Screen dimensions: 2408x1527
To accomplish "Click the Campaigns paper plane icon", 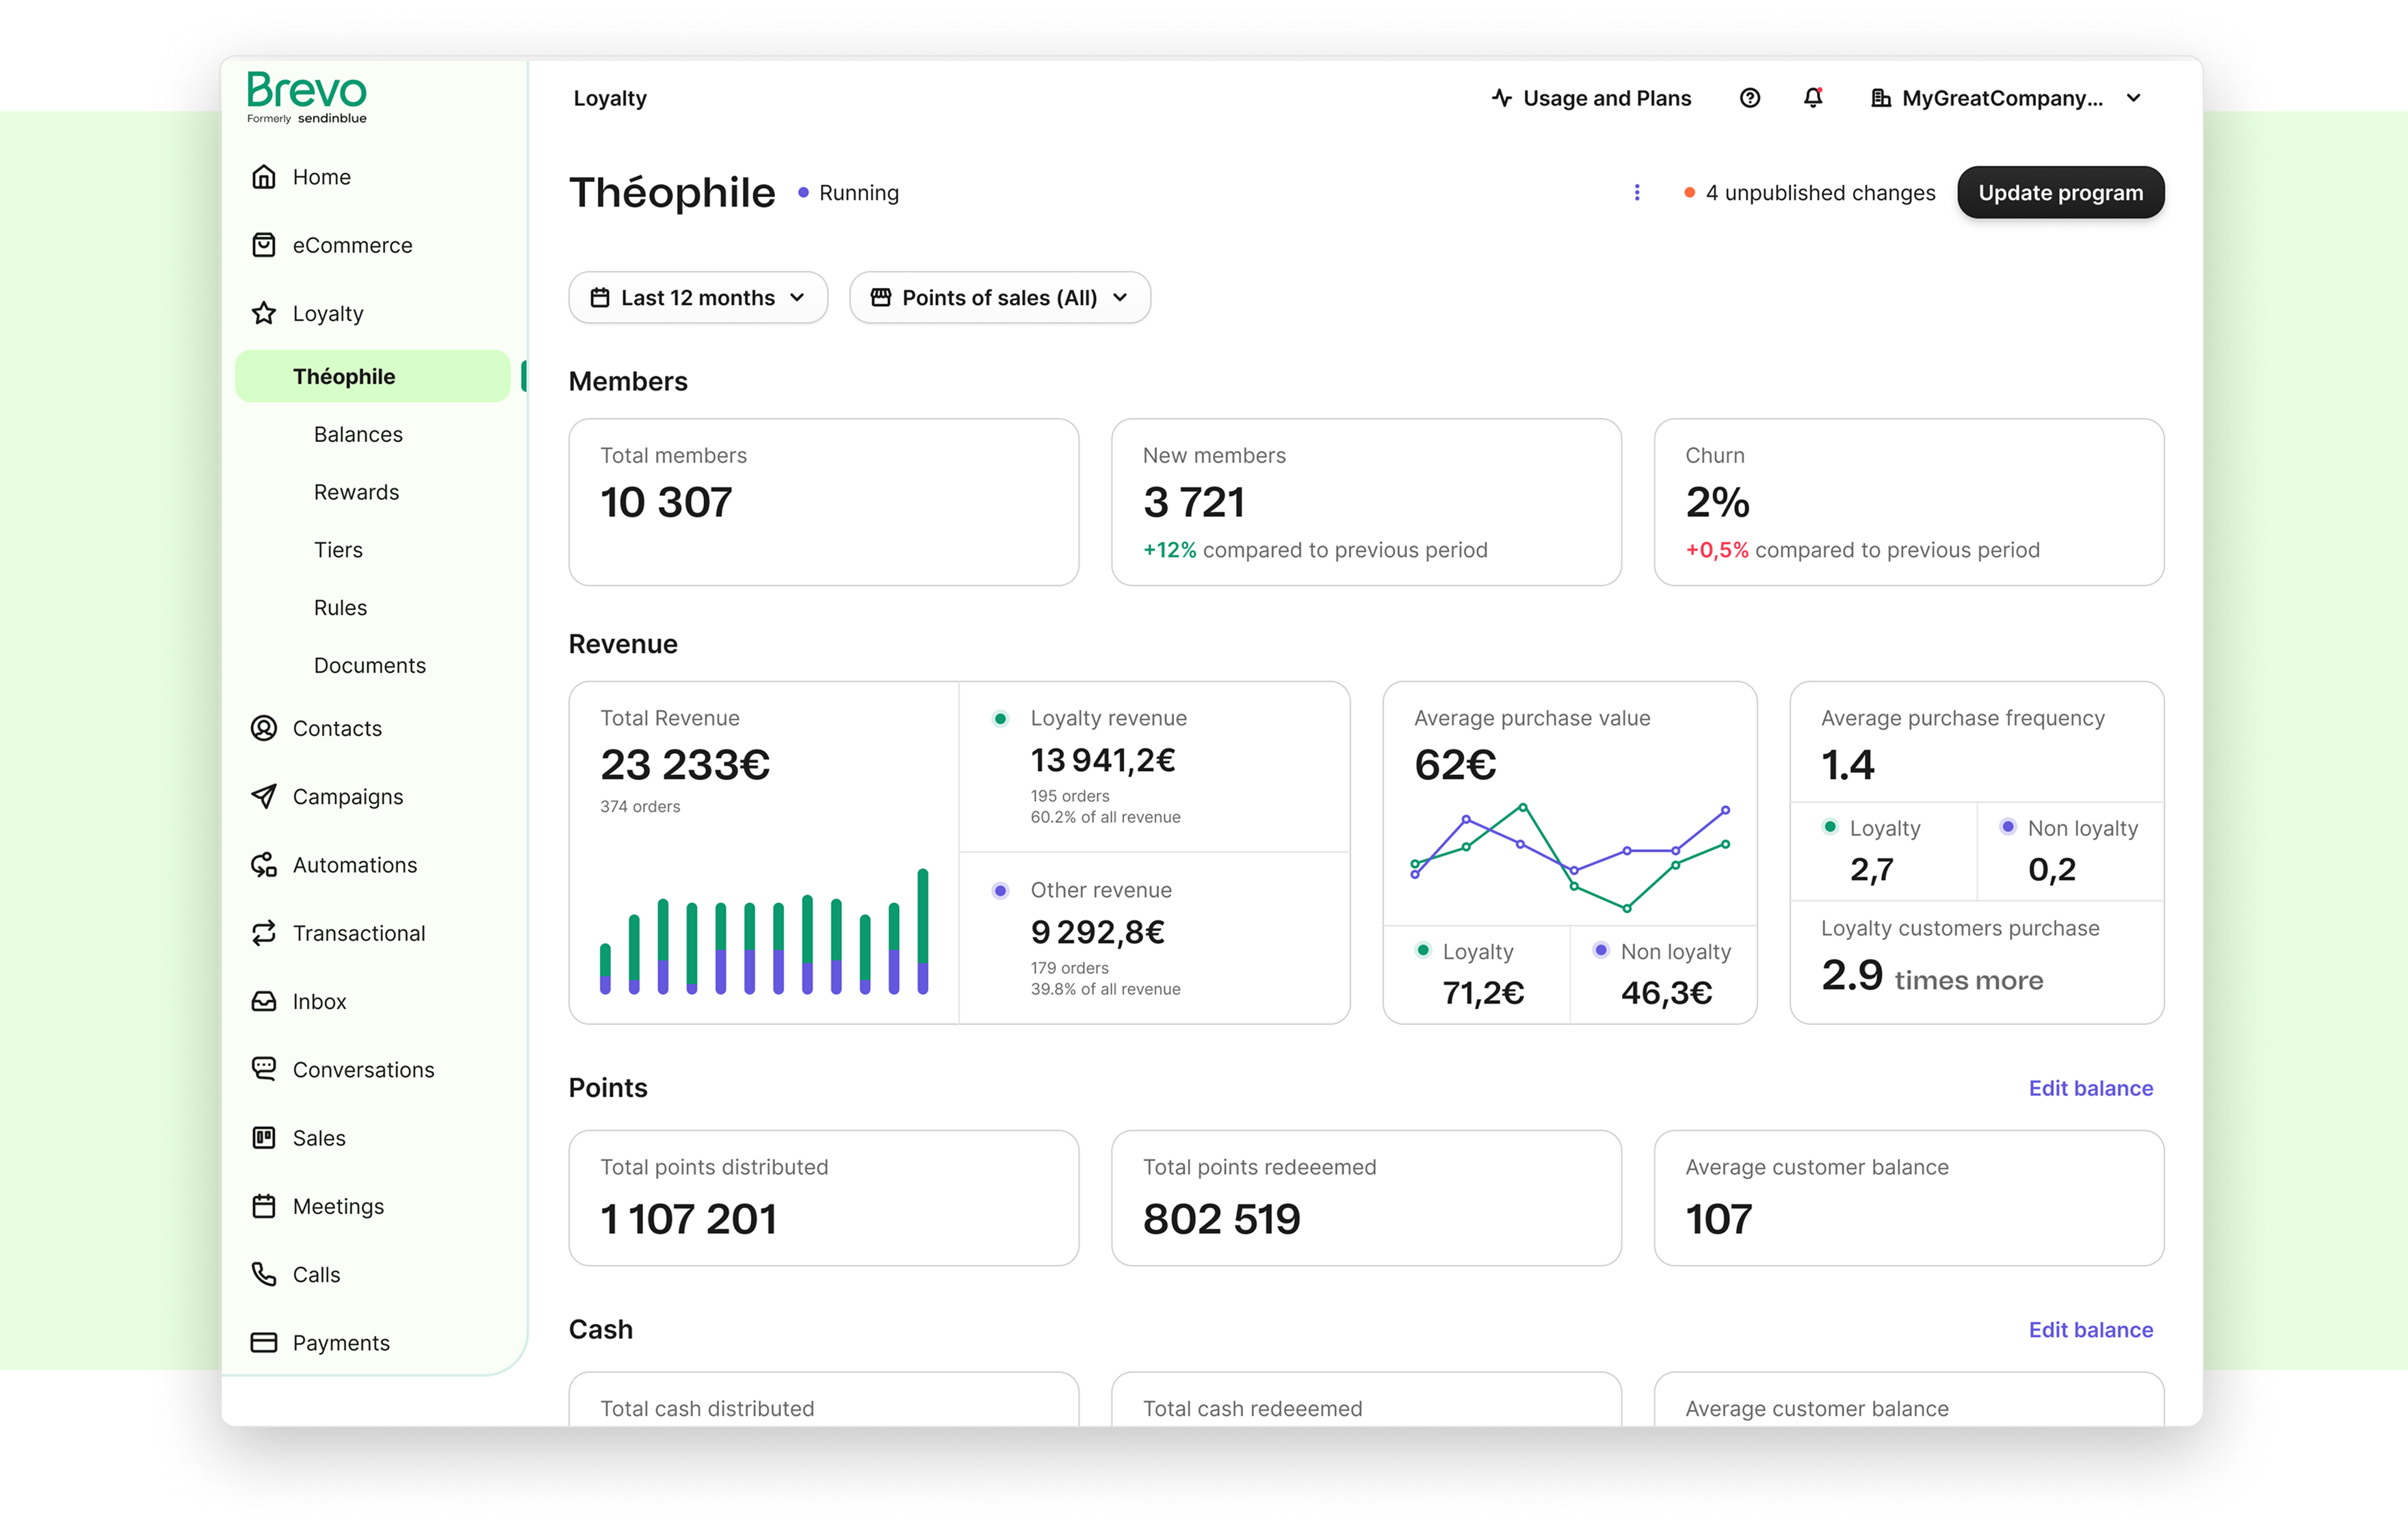I will [263, 796].
